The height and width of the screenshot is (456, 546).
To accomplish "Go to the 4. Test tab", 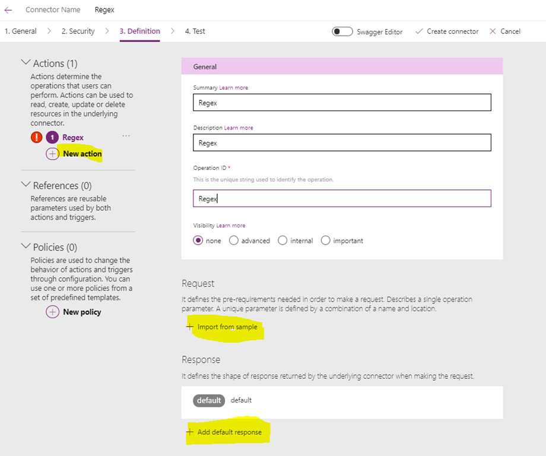I will [x=195, y=31].
